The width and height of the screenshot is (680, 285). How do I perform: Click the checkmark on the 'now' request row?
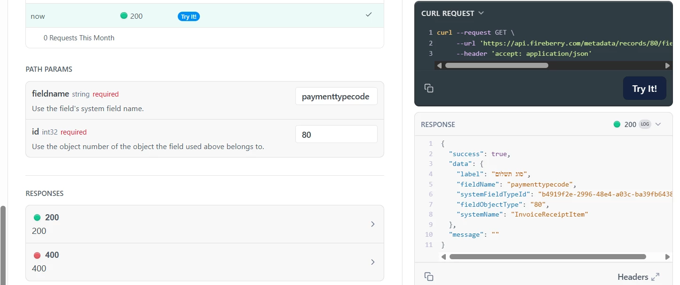(369, 15)
